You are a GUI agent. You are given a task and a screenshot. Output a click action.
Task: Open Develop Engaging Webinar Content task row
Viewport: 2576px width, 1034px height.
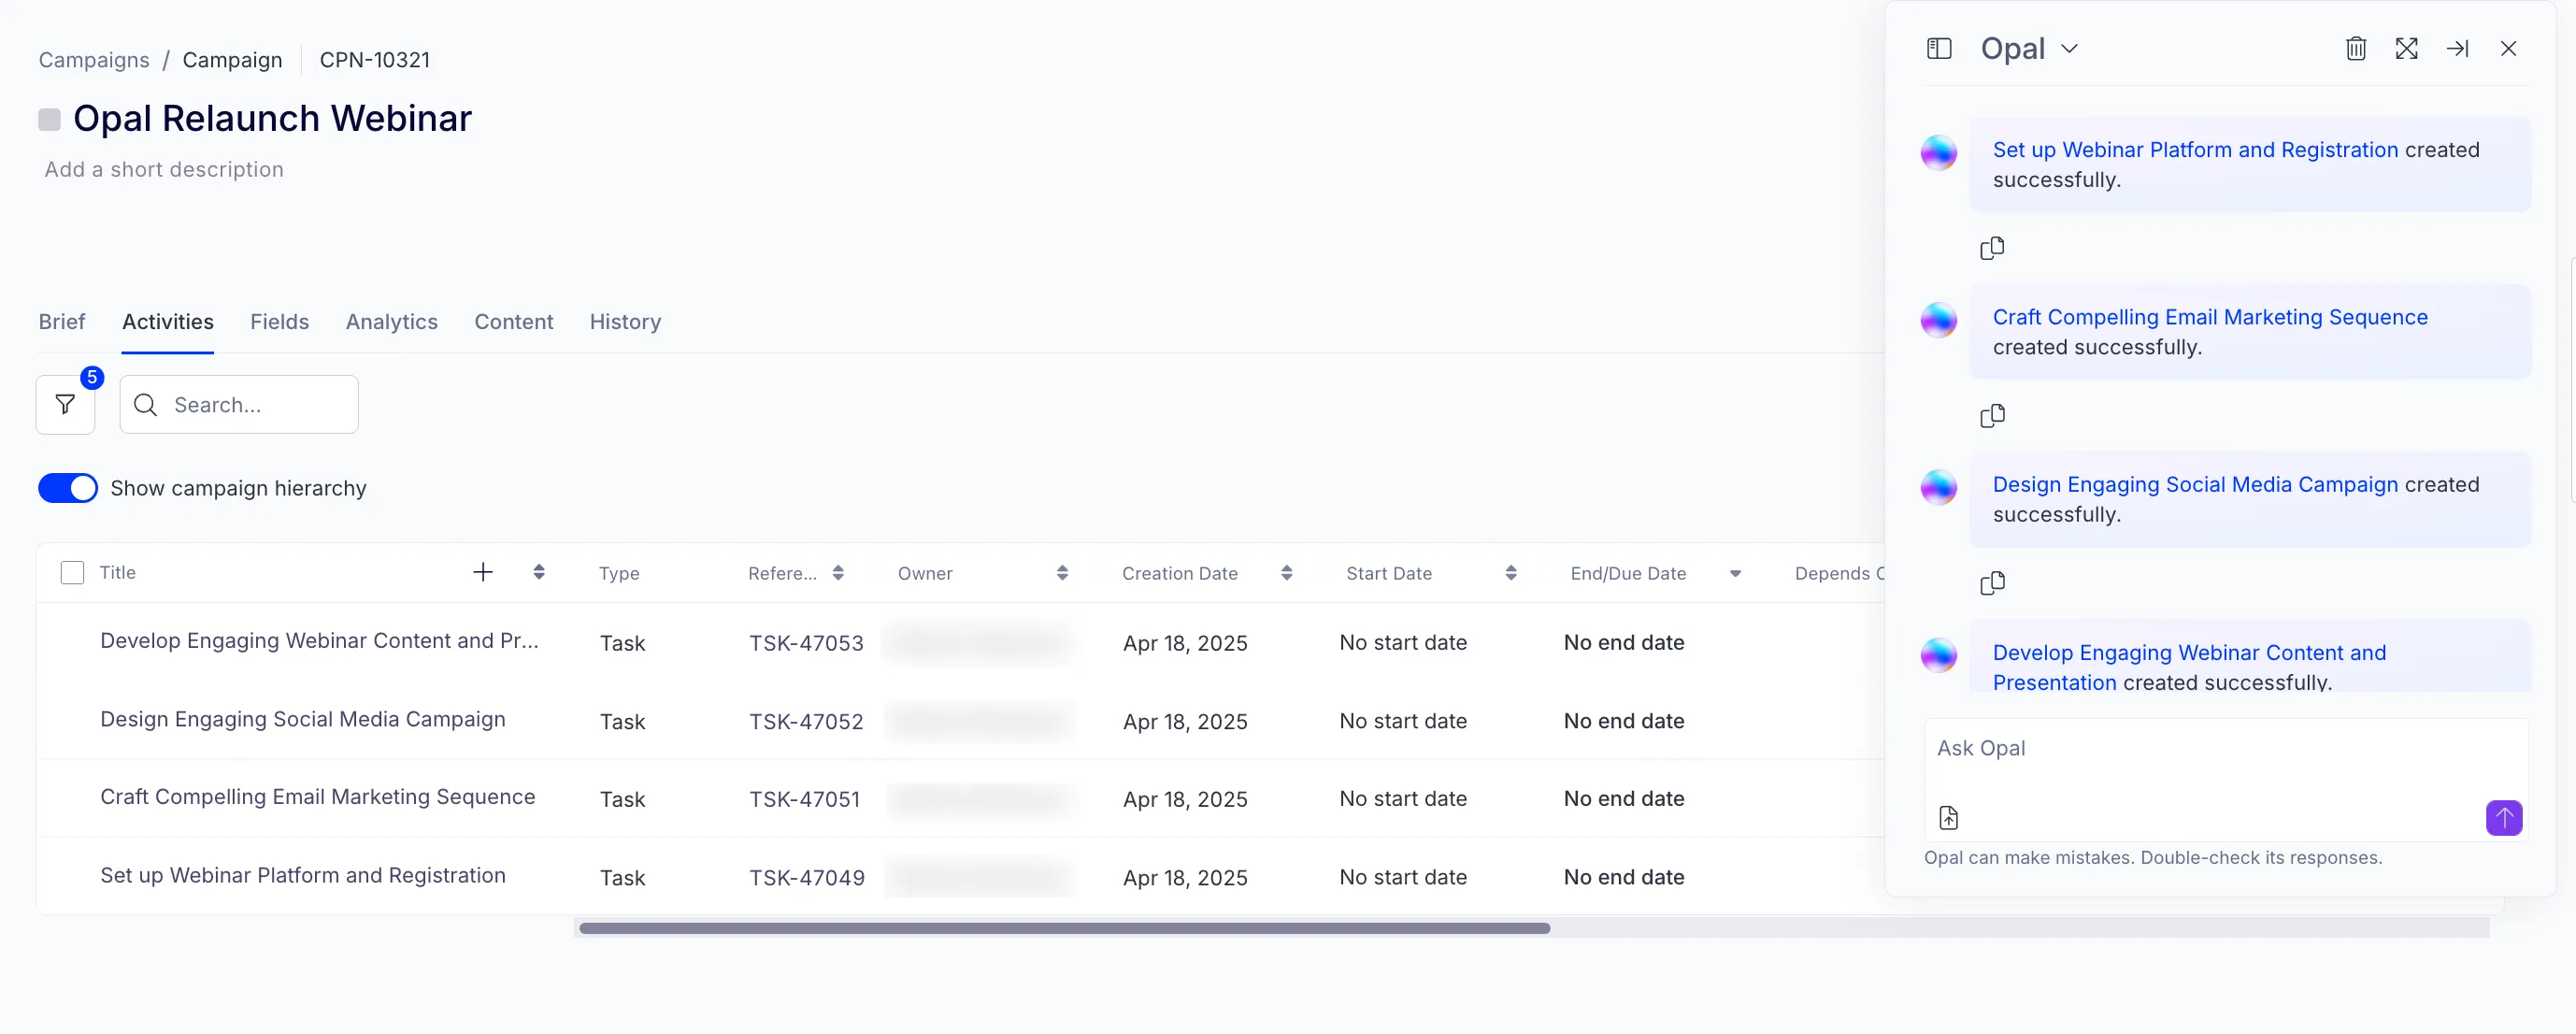[319, 641]
